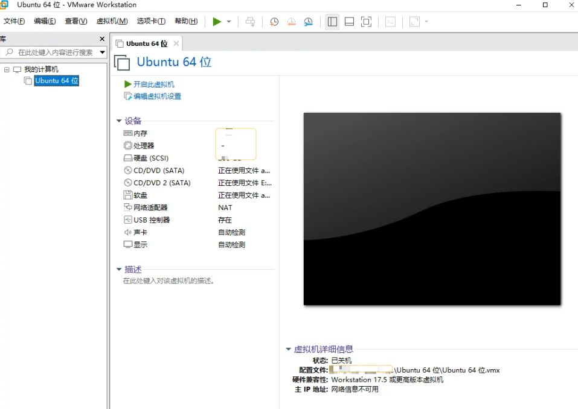
Task: Select the 声卡 device row
Action: coord(197,232)
